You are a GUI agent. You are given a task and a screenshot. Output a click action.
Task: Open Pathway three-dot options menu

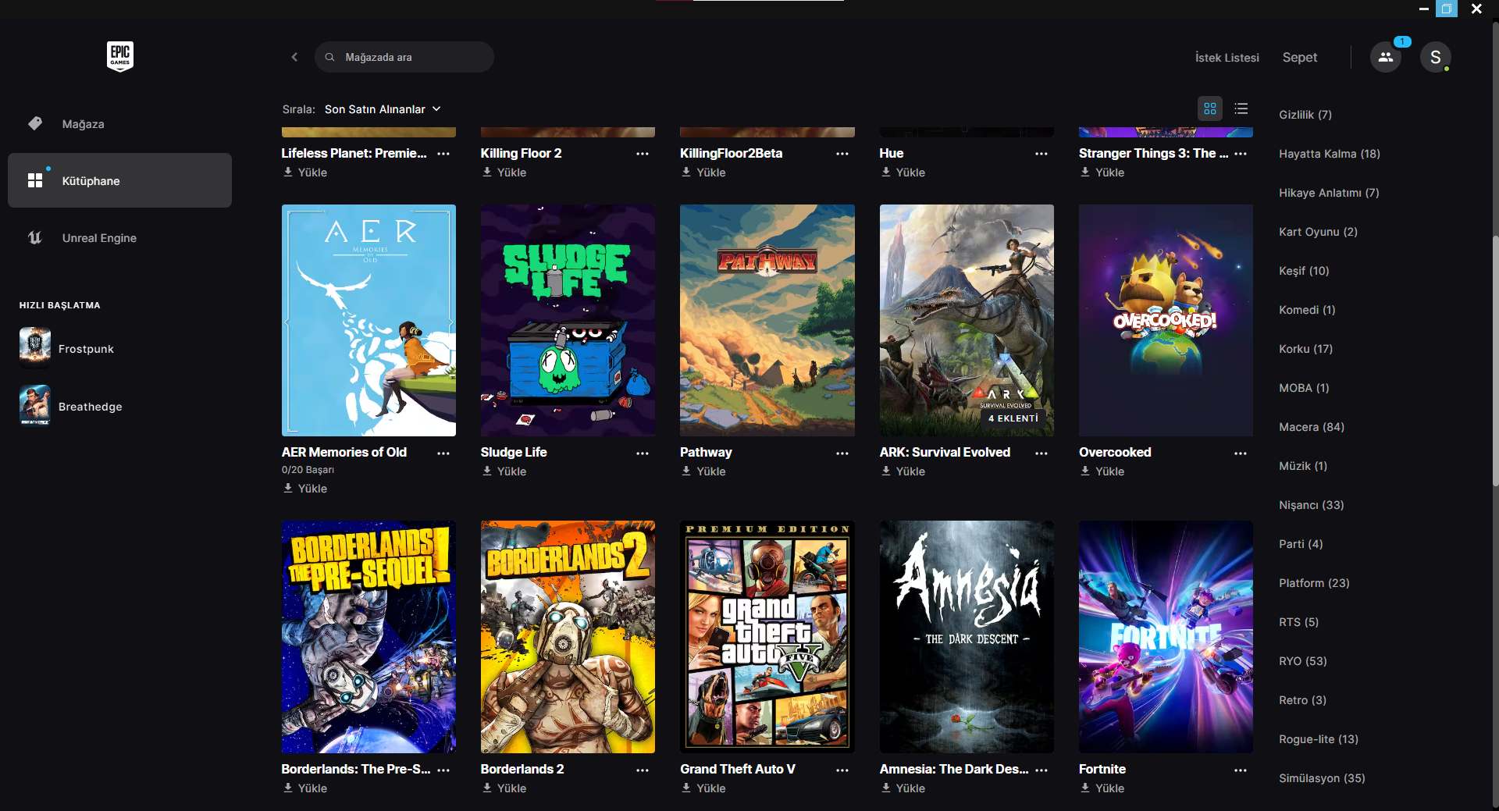pyautogui.click(x=842, y=453)
